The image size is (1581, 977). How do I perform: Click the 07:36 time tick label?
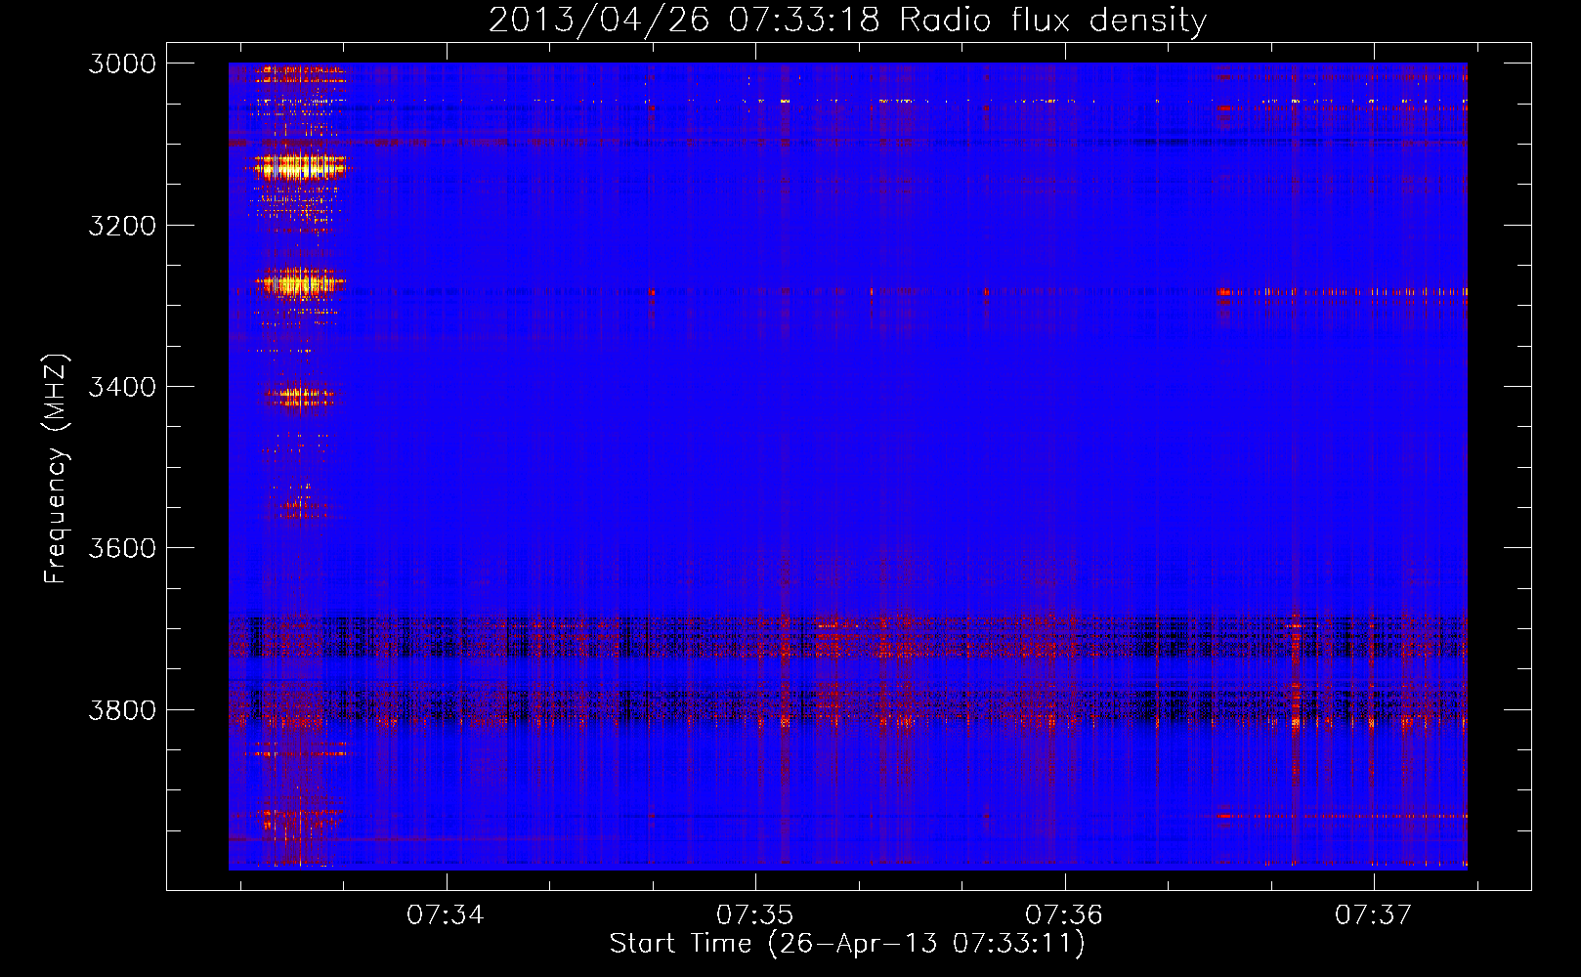click(x=1064, y=914)
